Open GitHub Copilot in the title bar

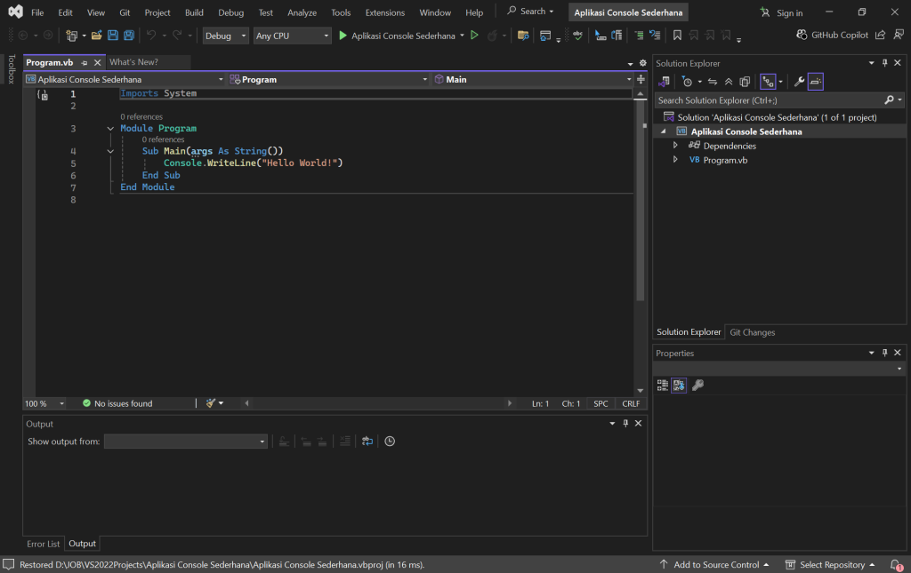coord(832,35)
